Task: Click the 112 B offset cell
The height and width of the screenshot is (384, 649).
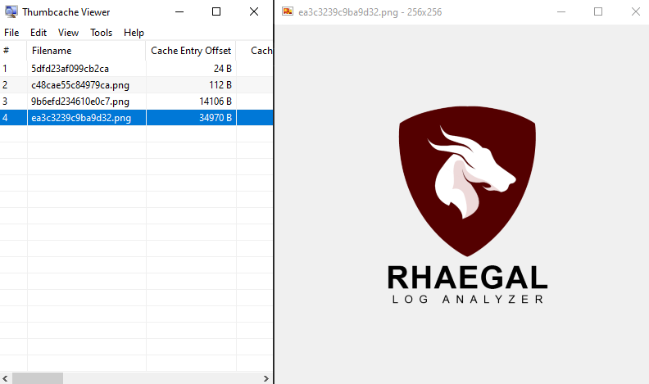Action: [191, 85]
